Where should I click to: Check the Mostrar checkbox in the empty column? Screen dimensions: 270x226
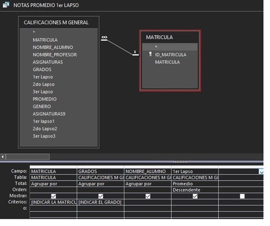pos(242,196)
